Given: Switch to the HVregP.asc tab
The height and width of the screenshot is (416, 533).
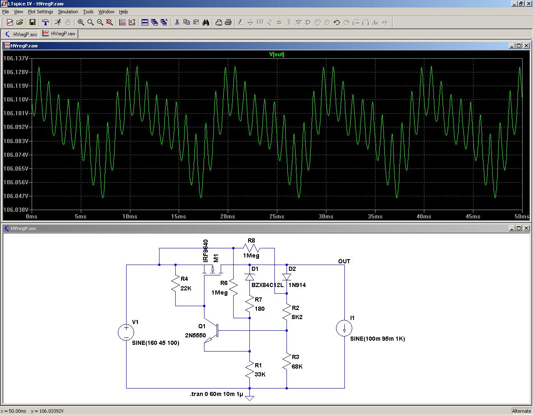Looking at the screenshot, I should [x=21, y=34].
